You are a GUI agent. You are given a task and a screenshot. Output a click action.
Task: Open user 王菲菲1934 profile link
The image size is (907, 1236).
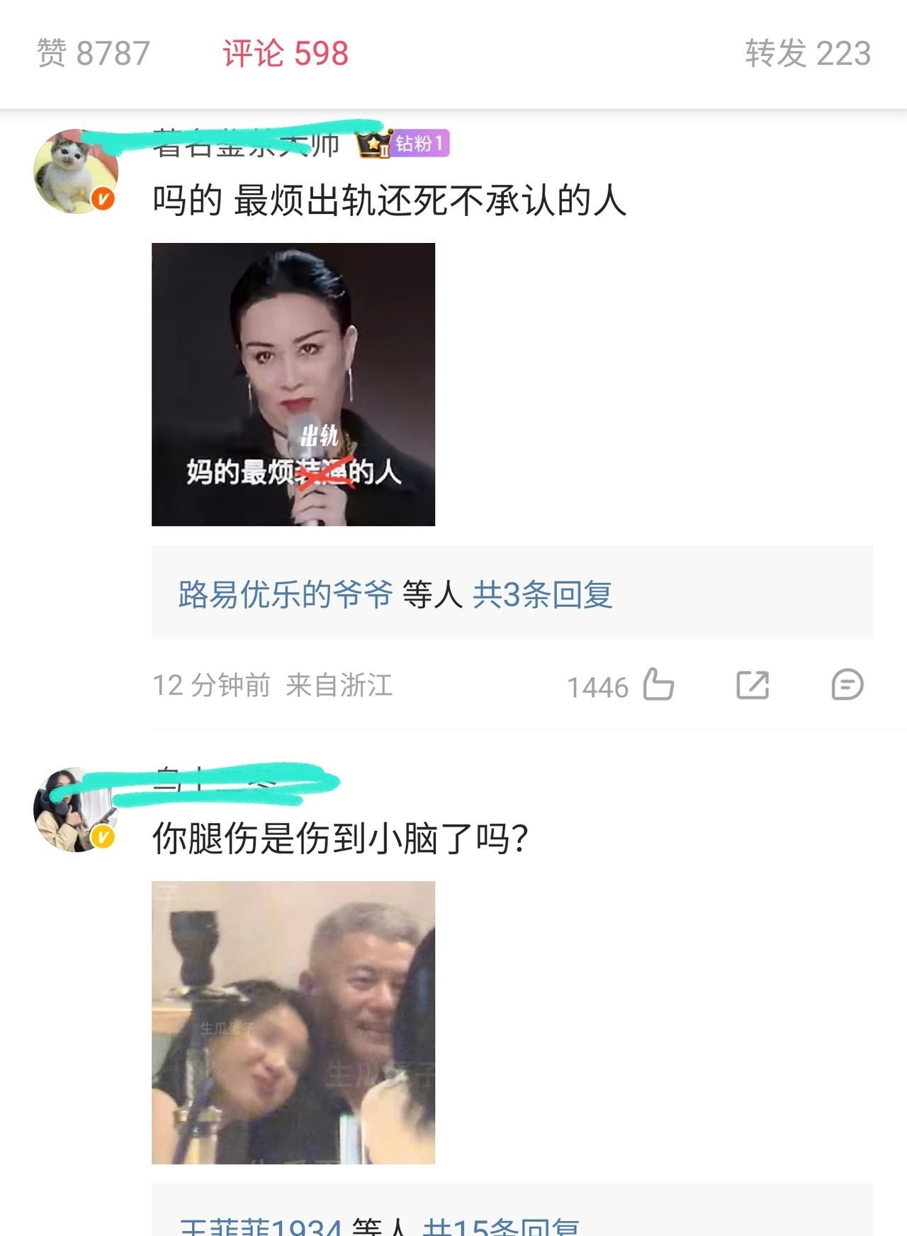(261, 1227)
